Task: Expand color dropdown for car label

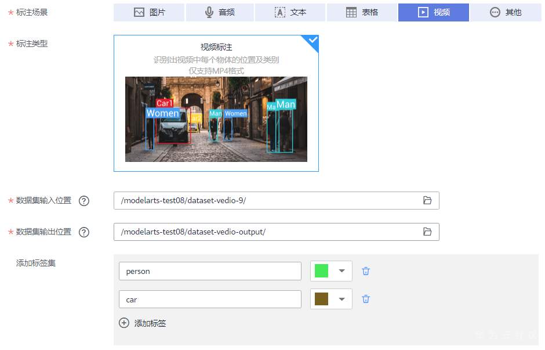Action: pos(342,299)
